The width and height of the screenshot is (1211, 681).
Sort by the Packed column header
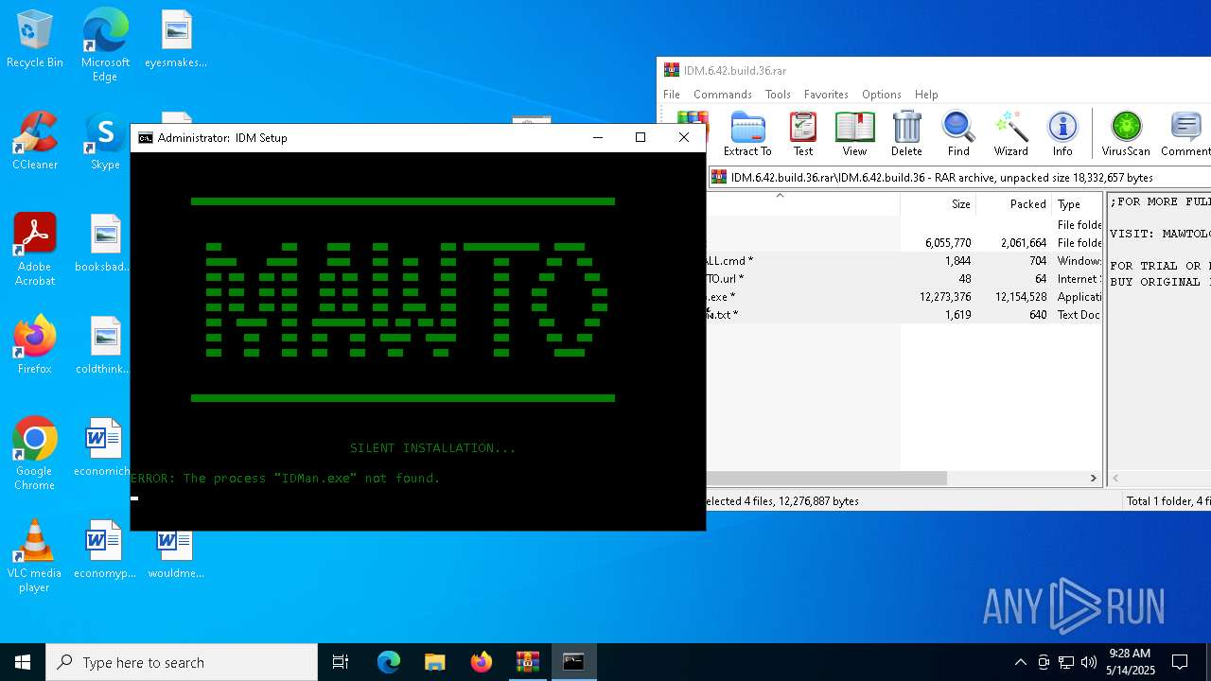1013,204
